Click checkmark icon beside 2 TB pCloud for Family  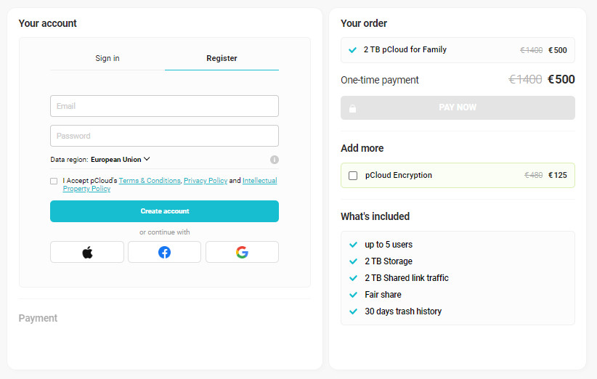click(352, 50)
